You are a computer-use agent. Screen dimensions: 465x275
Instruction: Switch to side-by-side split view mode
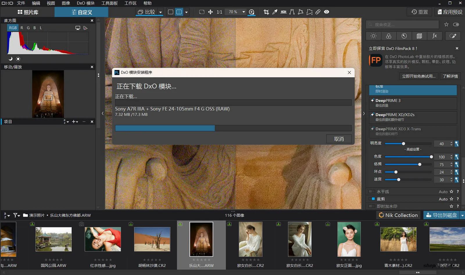[179, 12]
